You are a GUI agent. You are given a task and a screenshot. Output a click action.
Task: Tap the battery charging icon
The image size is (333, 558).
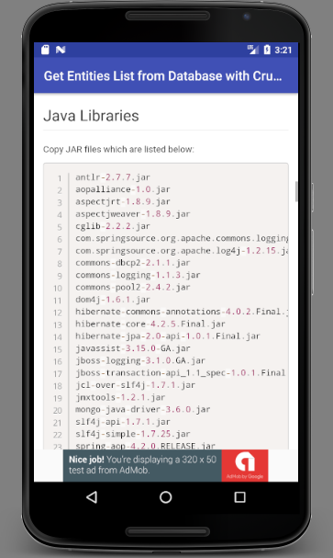tap(267, 50)
